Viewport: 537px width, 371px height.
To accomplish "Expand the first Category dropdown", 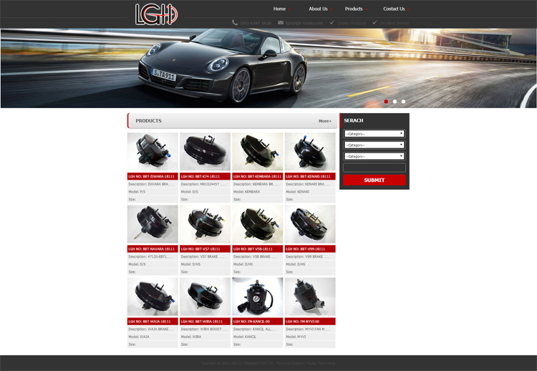I will [374, 133].
